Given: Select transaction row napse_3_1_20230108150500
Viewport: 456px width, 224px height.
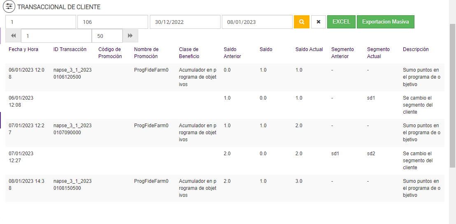Looking at the screenshot, I should (72, 184).
